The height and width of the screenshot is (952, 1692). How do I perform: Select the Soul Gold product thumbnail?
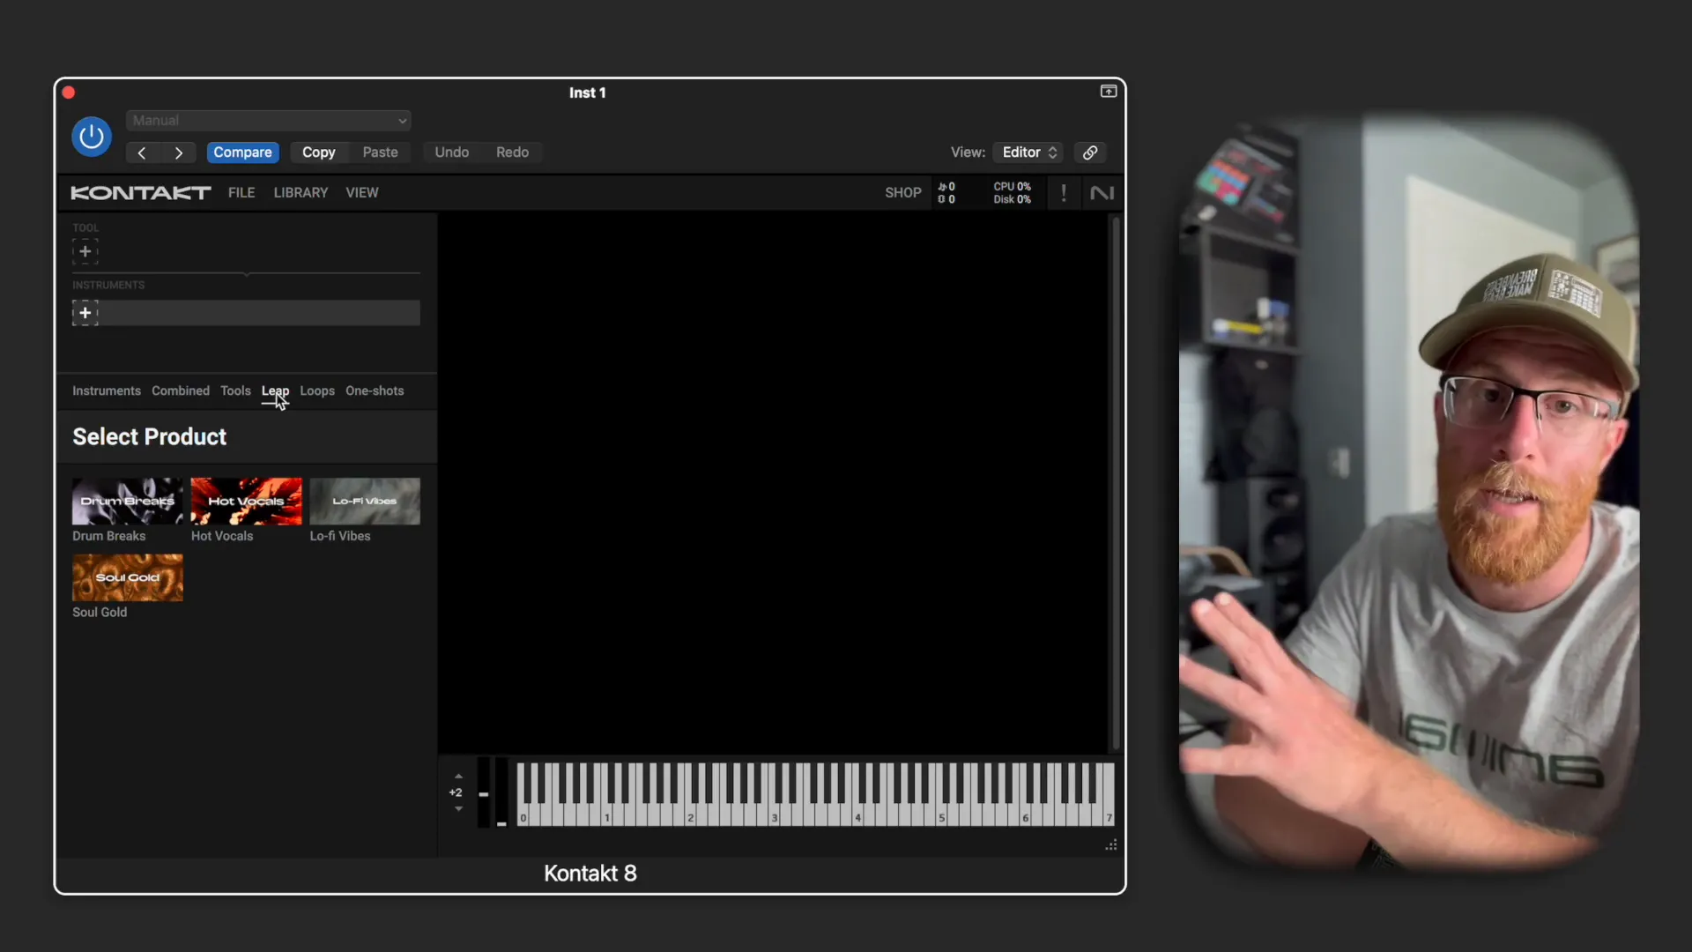[x=128, y=578]
